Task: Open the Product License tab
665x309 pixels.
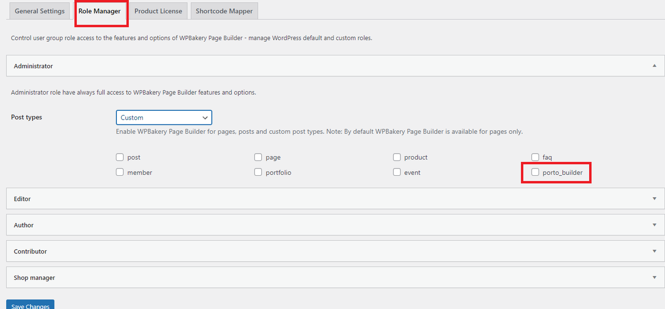Action: [x=158, y=11]
